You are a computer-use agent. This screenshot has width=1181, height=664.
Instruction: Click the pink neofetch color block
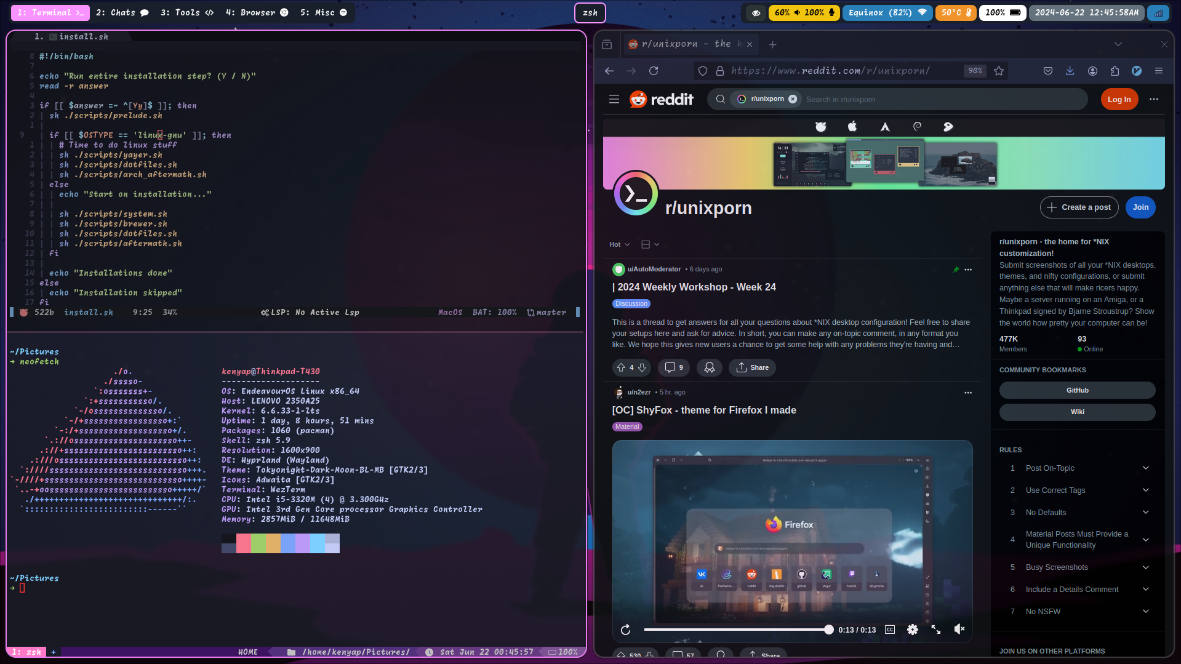click(244, 543)
